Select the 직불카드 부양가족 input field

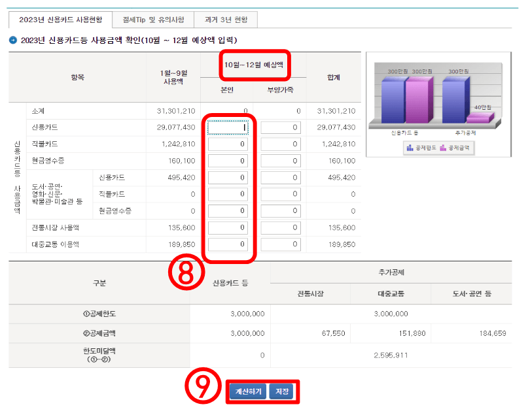[x=281, y=144]
